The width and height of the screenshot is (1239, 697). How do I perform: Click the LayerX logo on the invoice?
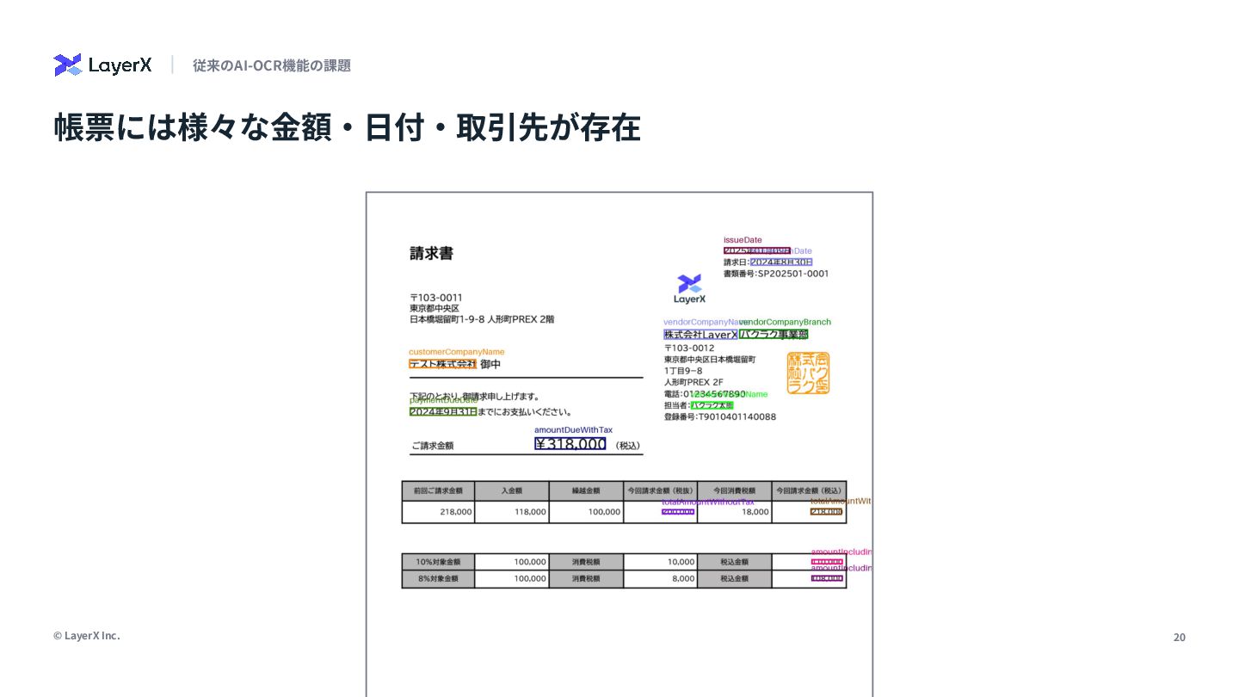click(690, 289)
